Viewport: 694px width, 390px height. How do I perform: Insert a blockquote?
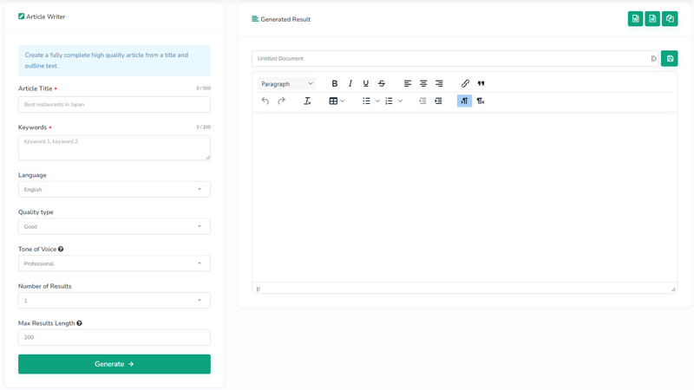pyautogui.click(x=481, y=83)
